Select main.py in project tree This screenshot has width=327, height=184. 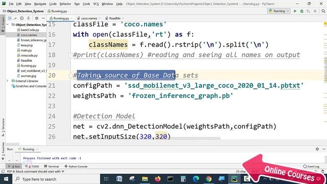point(26,50)
